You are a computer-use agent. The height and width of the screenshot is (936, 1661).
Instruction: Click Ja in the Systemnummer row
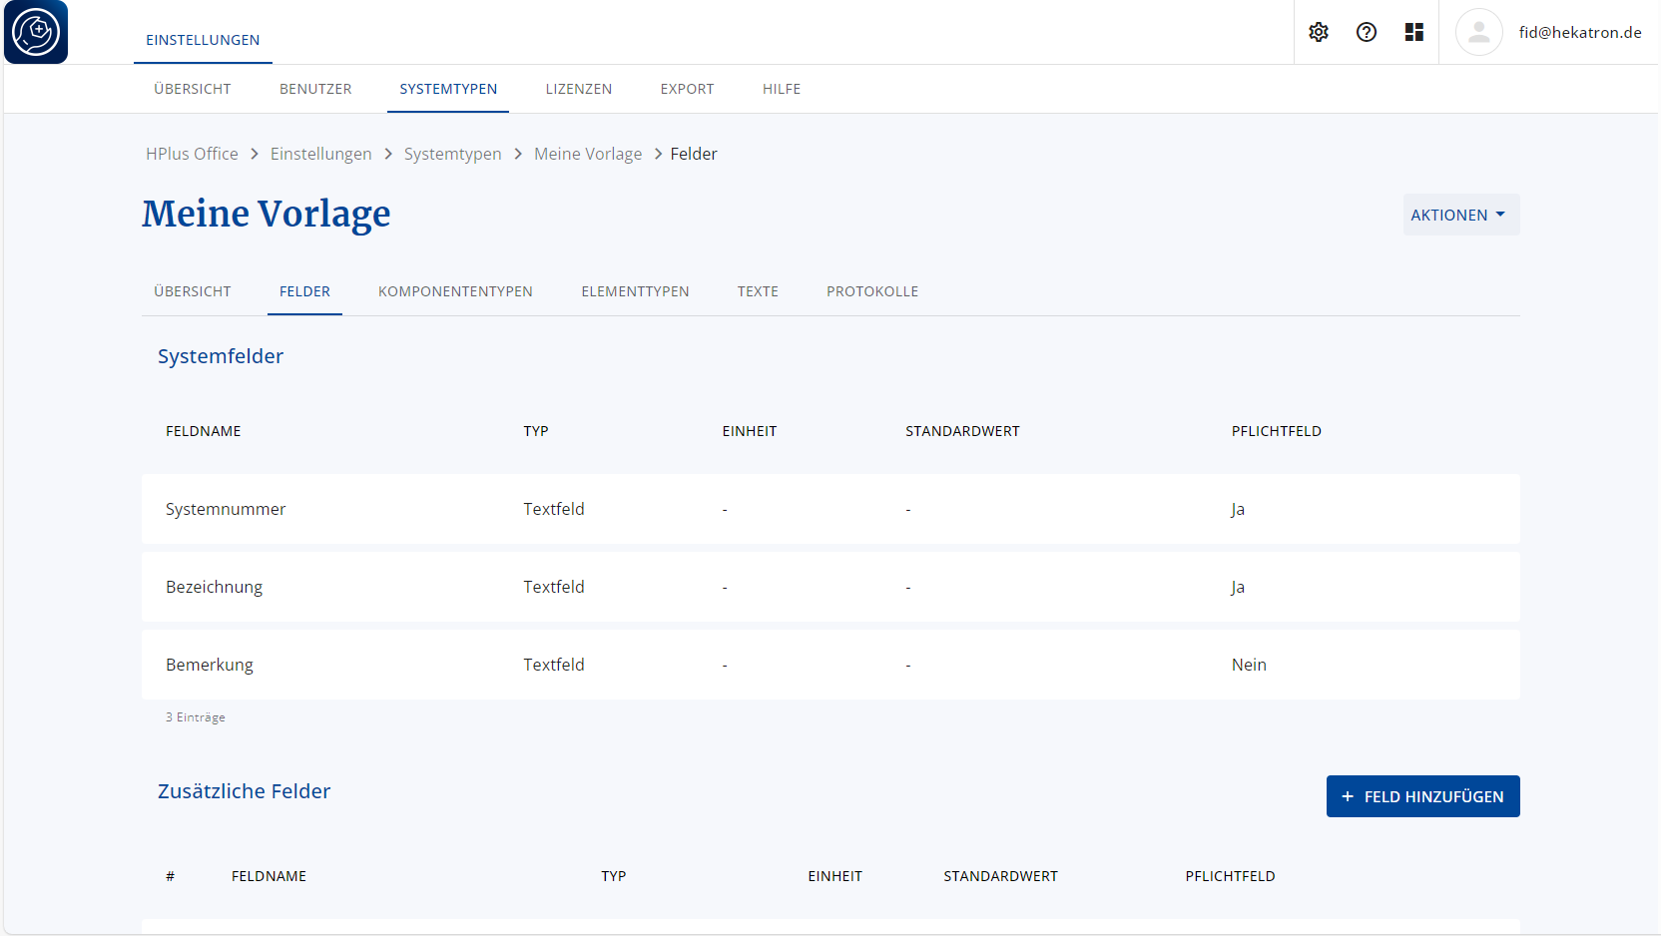pyautogui.click(x=1238, y=509)
